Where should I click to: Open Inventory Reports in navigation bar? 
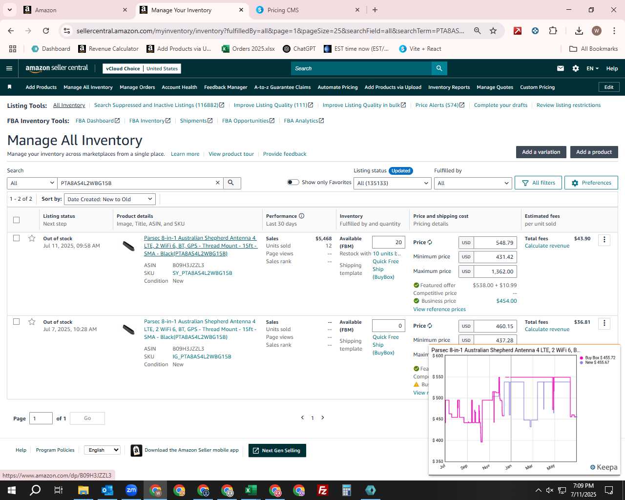click(449, 87)
